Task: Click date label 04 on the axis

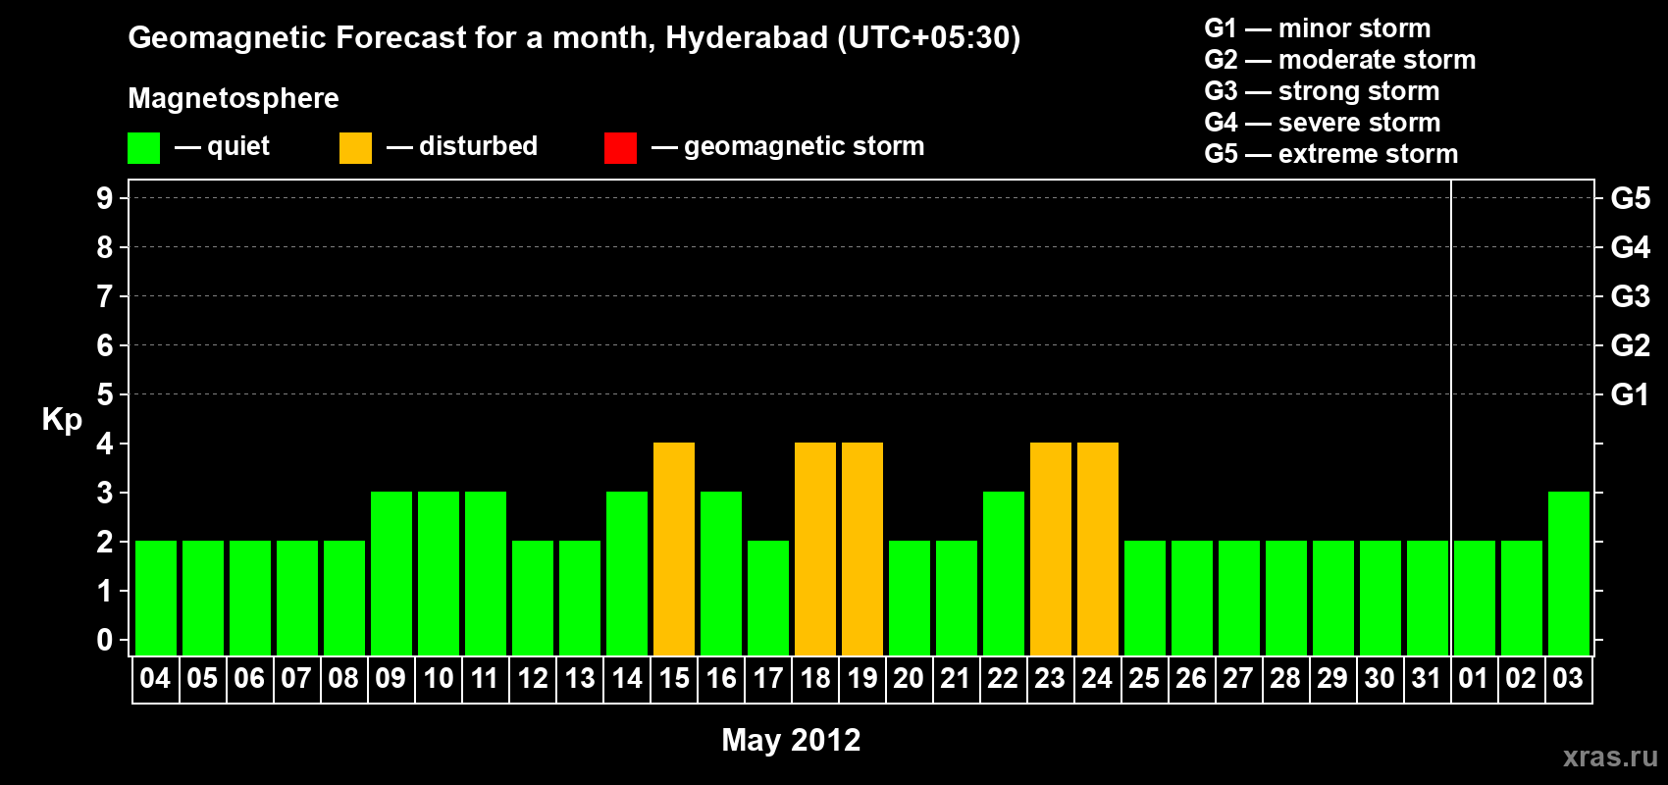Action: (155, 678)
